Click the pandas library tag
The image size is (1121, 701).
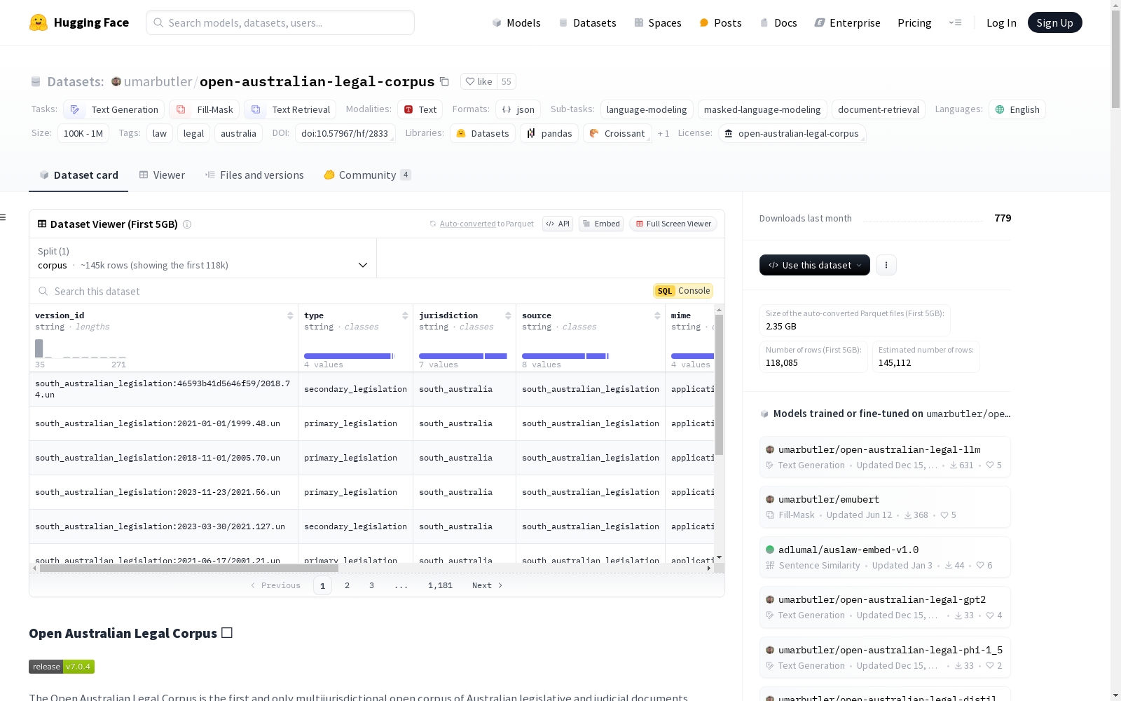pyautogui.click(x=549, y=133)
